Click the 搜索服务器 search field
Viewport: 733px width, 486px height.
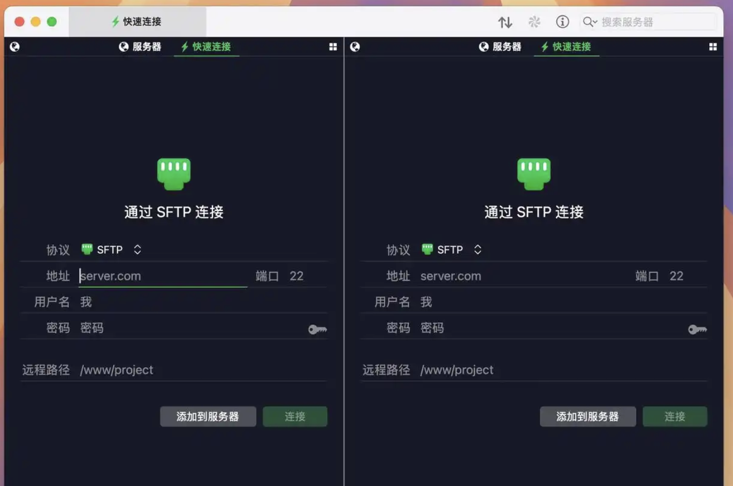[x=655, y=22]
